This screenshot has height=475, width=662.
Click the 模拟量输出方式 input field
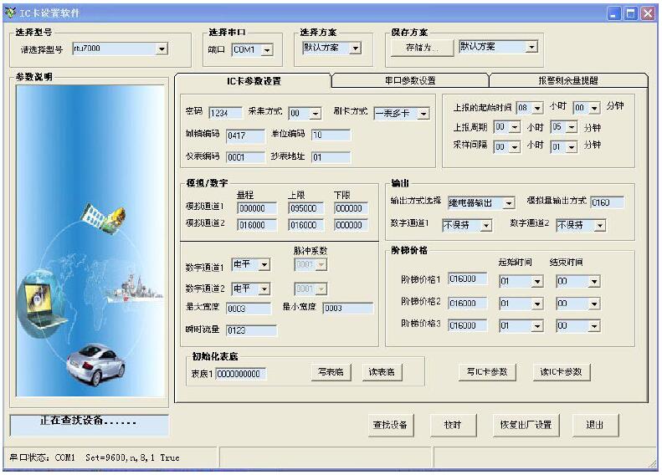[x=607, y=202]
